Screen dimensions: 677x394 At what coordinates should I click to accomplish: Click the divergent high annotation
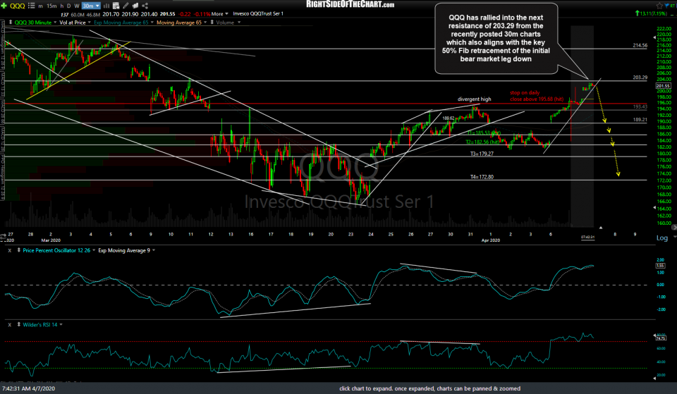(x=474, y=99)
